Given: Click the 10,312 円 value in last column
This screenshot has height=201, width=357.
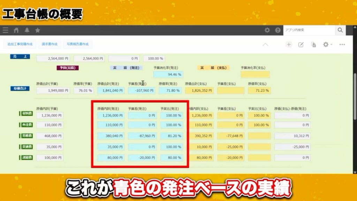Looking at the screenshot, I should [x=293, y=136].
